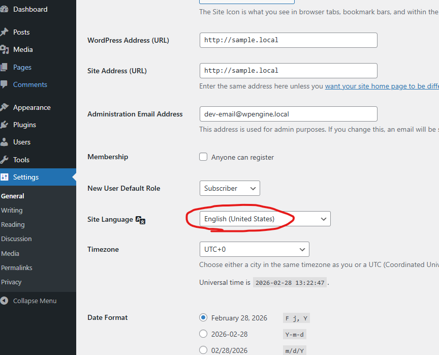Click the Collapse Menu arrow icon
439x355 pixels.
[5, 301]
